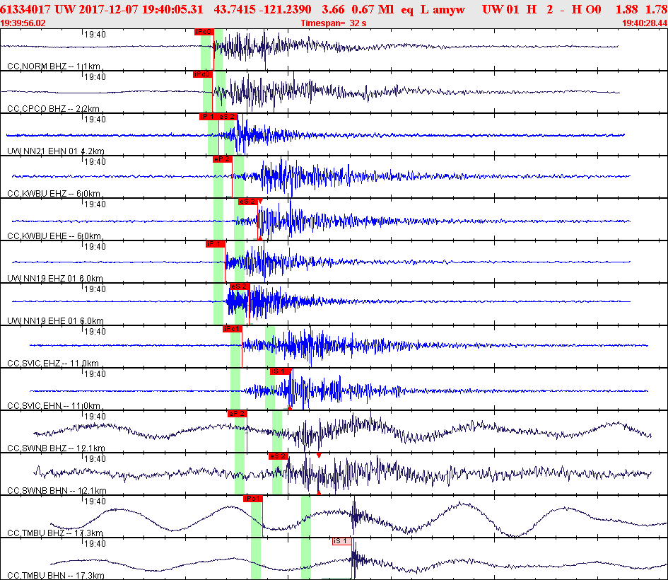Click the 1.78 value in the header
668x580 pixels.
(657, 9)
